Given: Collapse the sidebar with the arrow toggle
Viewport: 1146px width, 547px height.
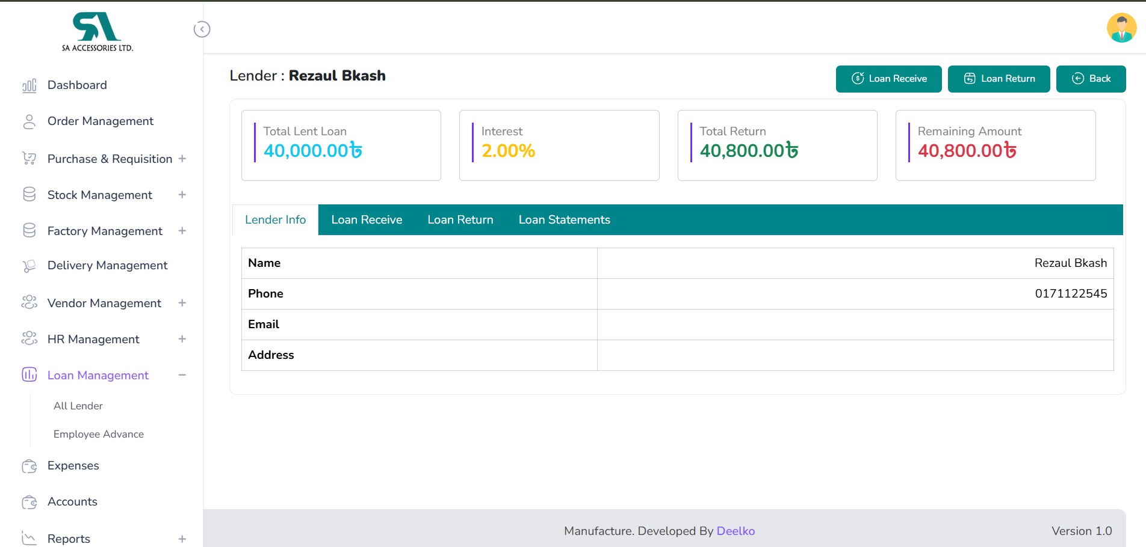Looking at the screenshot, I should tap(202, 29).
